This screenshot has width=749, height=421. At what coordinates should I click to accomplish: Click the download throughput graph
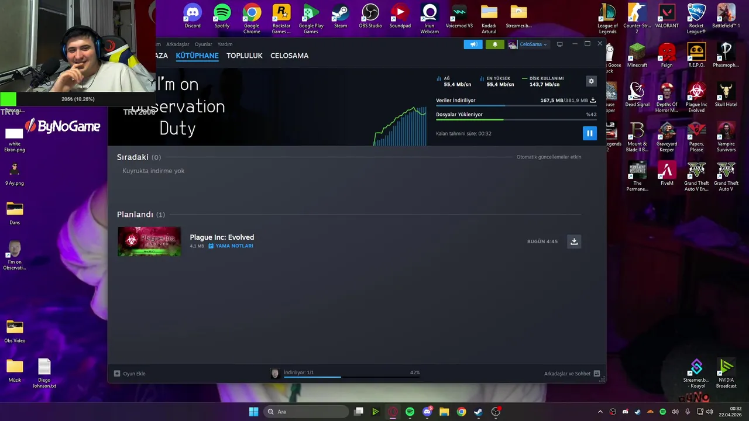point(400,126)
